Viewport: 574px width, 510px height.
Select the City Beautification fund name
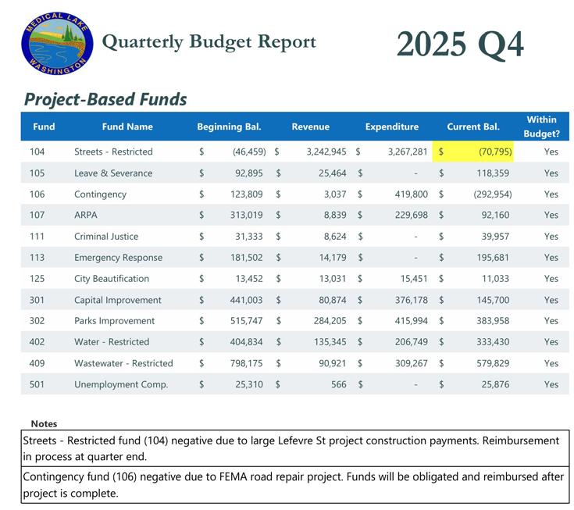[x=112, y=279]
